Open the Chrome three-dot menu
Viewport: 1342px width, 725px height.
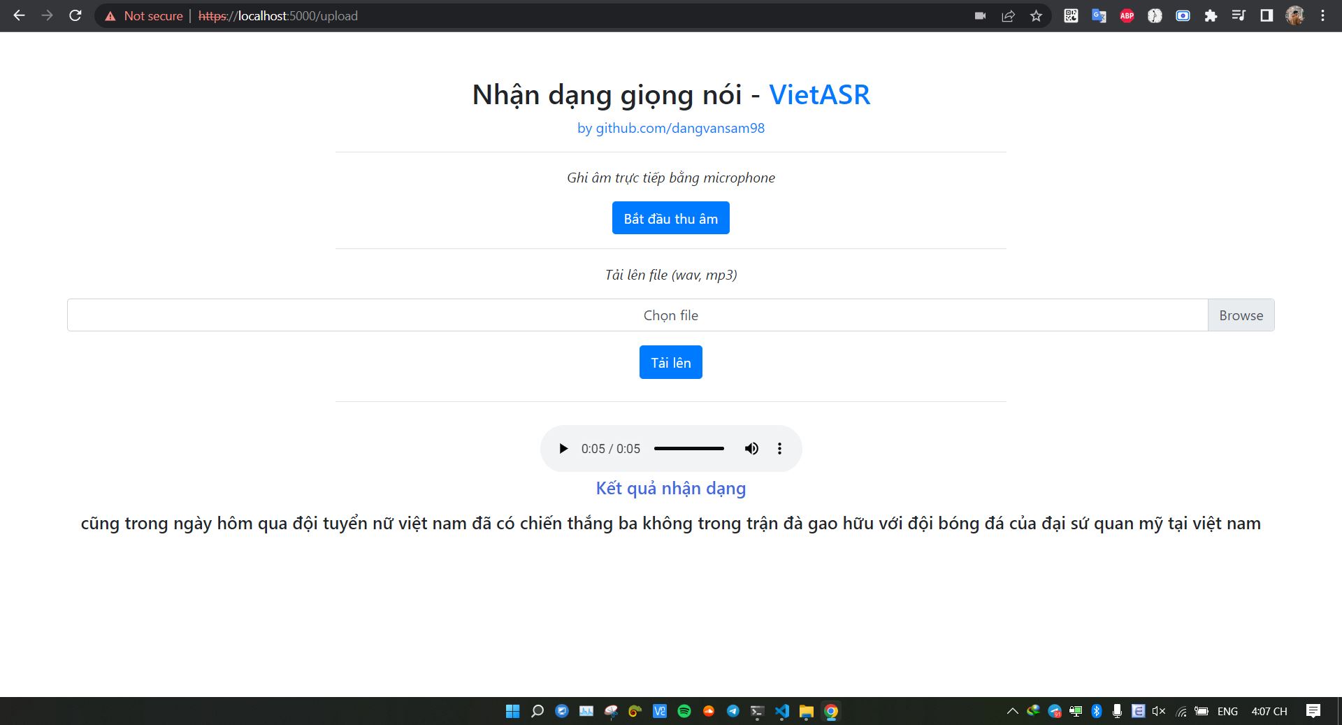coord(1322,15)
